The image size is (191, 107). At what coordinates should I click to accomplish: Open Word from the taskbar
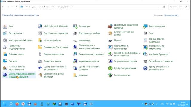coord(73,104)
